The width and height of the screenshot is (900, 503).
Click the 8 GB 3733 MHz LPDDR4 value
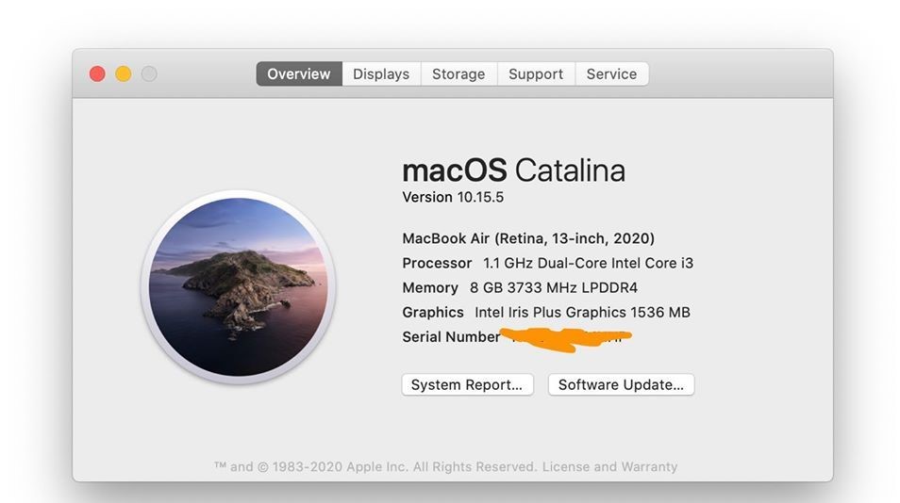click(554, 287)
